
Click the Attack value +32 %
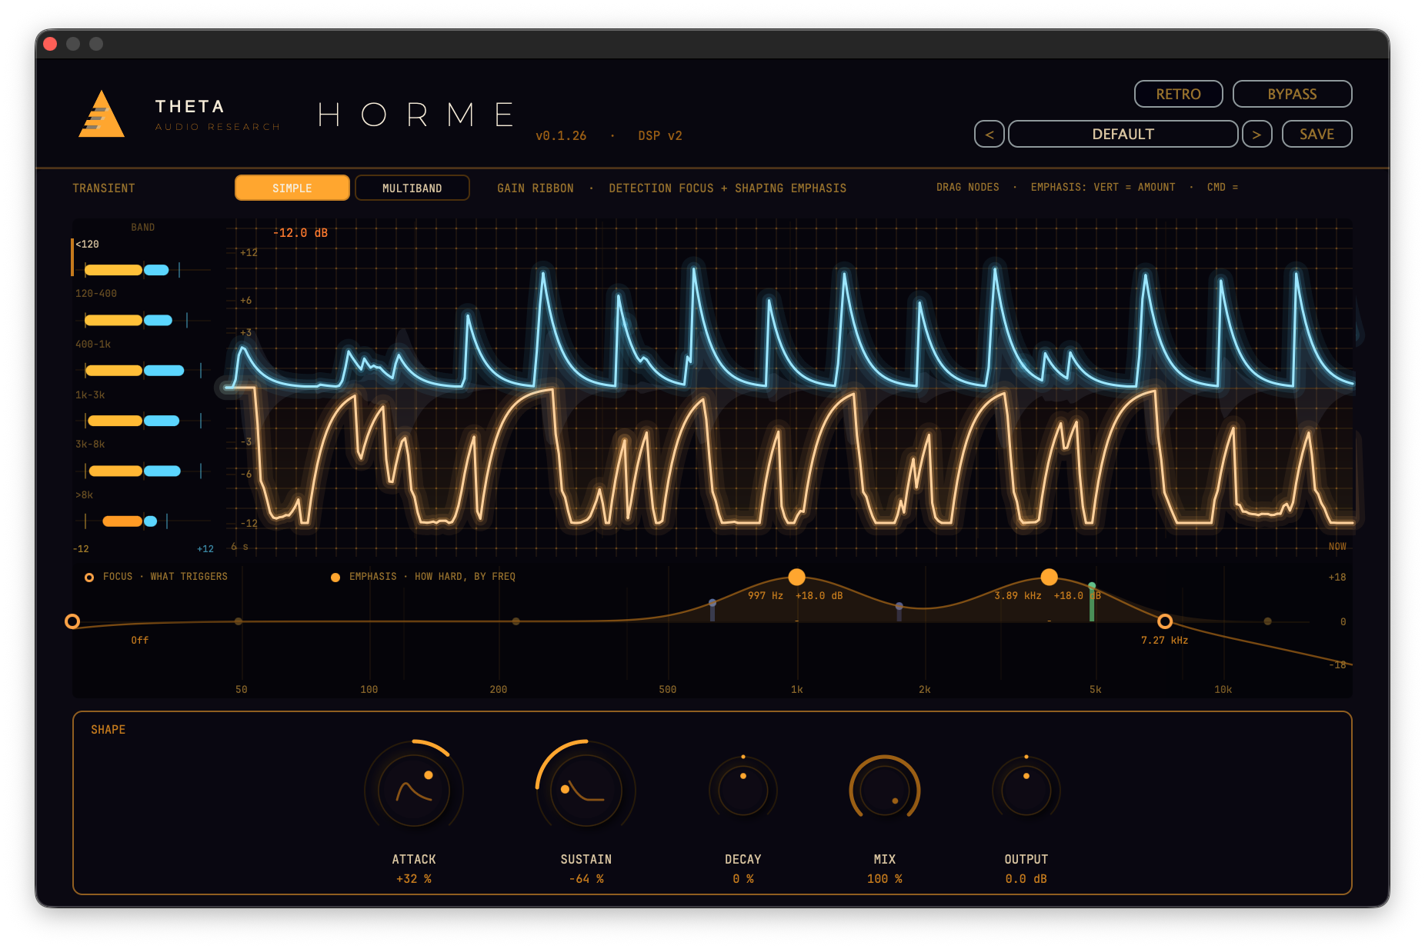click(x=414, y=879)
